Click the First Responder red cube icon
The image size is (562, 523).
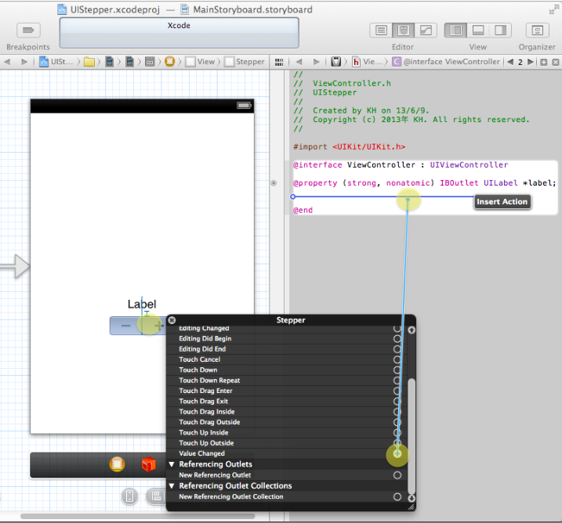click(148, 464)
